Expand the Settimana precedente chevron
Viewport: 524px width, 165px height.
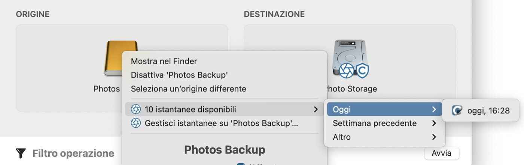point(434,123)
